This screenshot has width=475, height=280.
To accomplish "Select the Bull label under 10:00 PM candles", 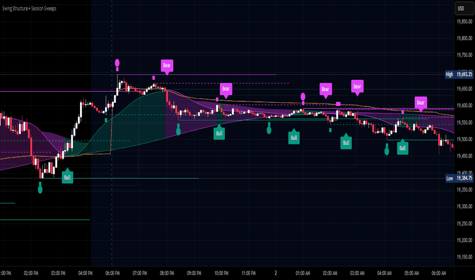I will tap(219, 132).
